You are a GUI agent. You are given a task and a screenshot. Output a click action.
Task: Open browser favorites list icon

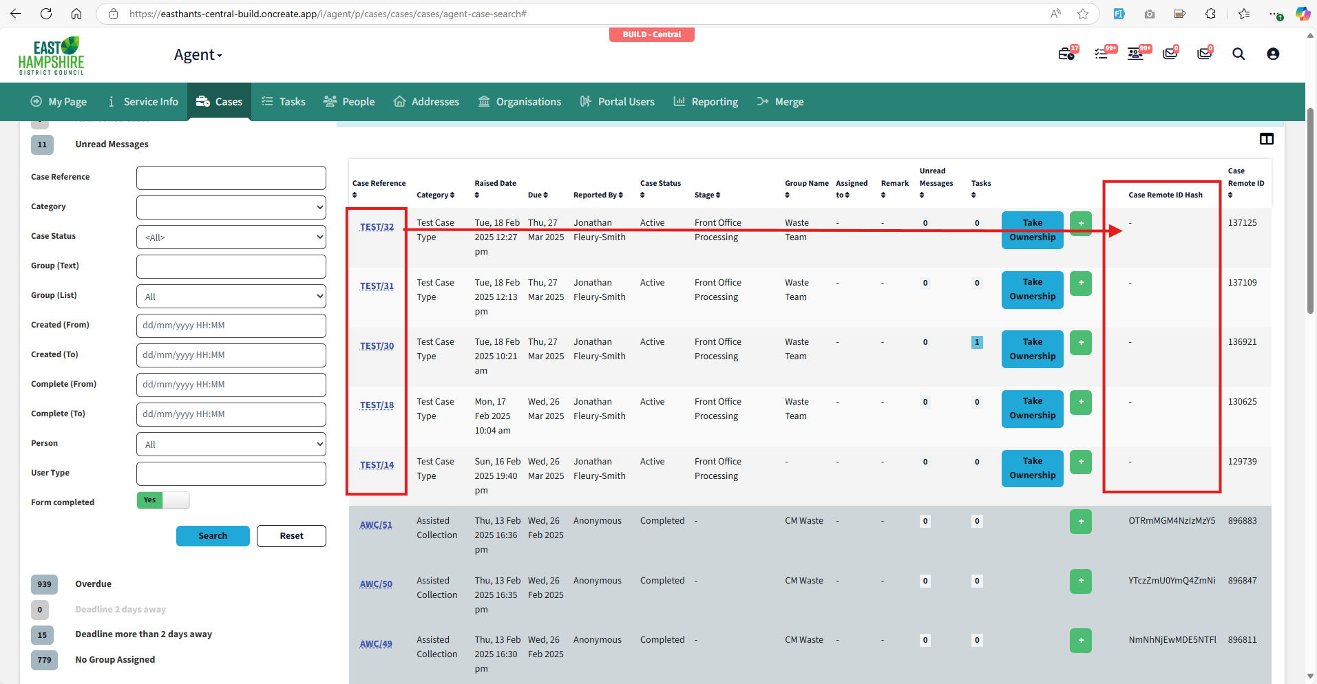[1244, 14]
